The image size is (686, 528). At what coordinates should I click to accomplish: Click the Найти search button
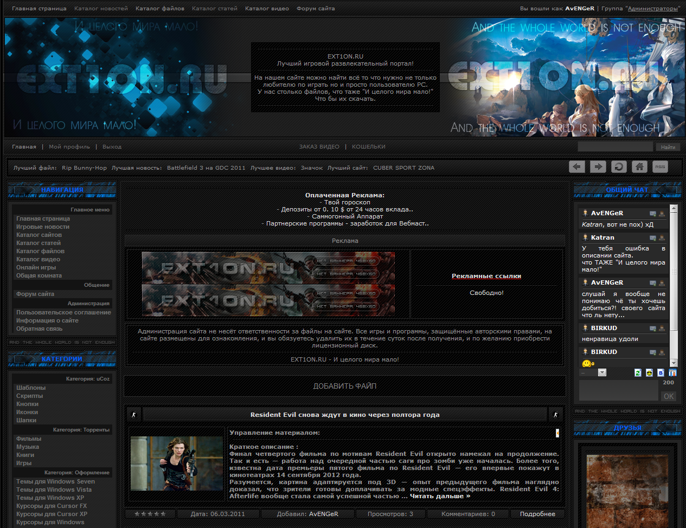pos(668,147)
